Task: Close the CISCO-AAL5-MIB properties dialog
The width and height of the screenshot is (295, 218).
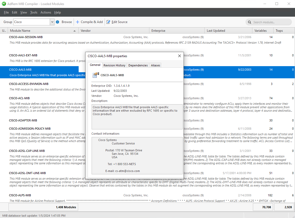Action: (x=180, y=56)
